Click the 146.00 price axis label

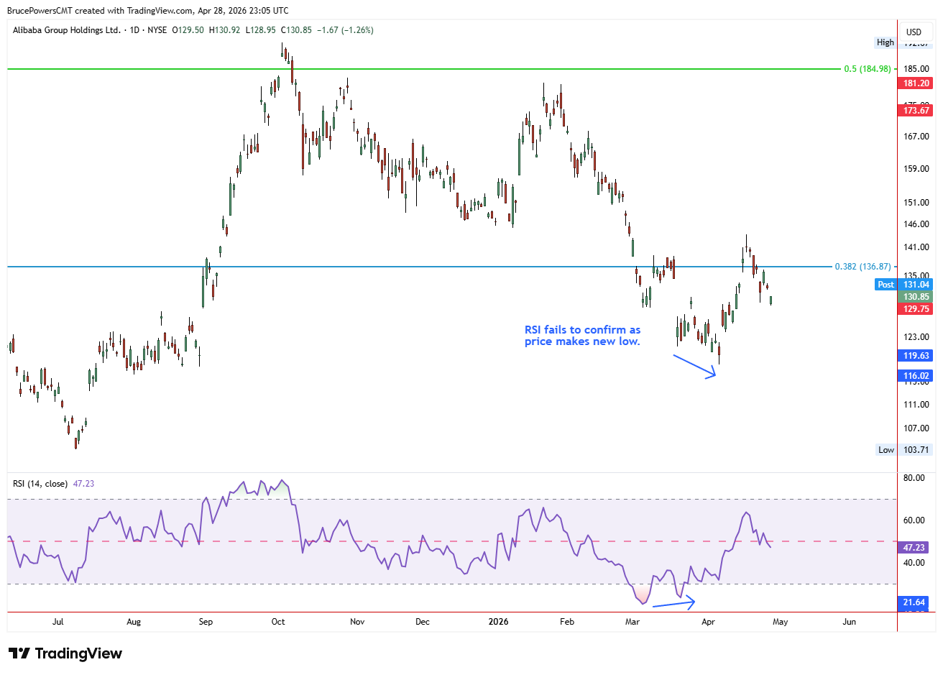point(916,224)
